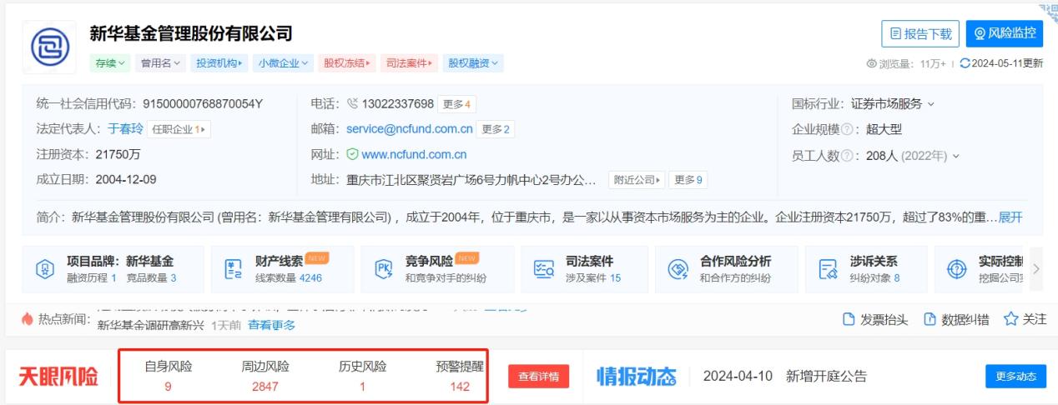Click the credit code 91500000768870054Y
1058x405 pixels.
204,104
